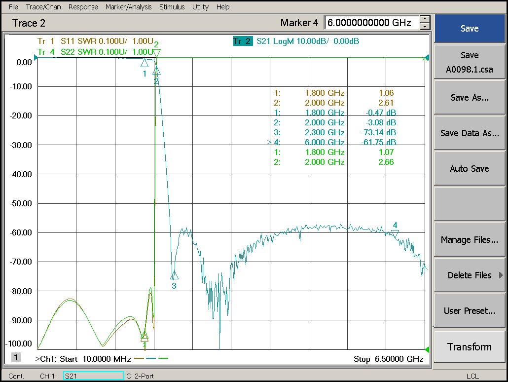The image size is (508, 382).
Task: Decrement Marker 4 frequency with down arrow
Action: (425, 26)
